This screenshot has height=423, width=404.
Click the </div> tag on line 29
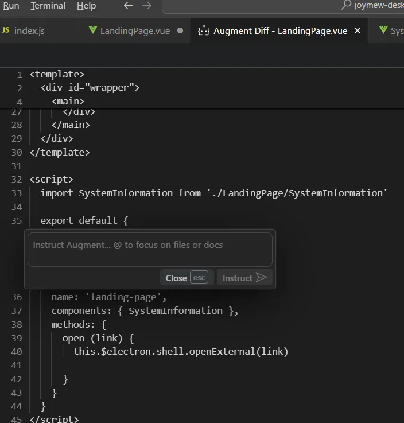pos(57,139)
